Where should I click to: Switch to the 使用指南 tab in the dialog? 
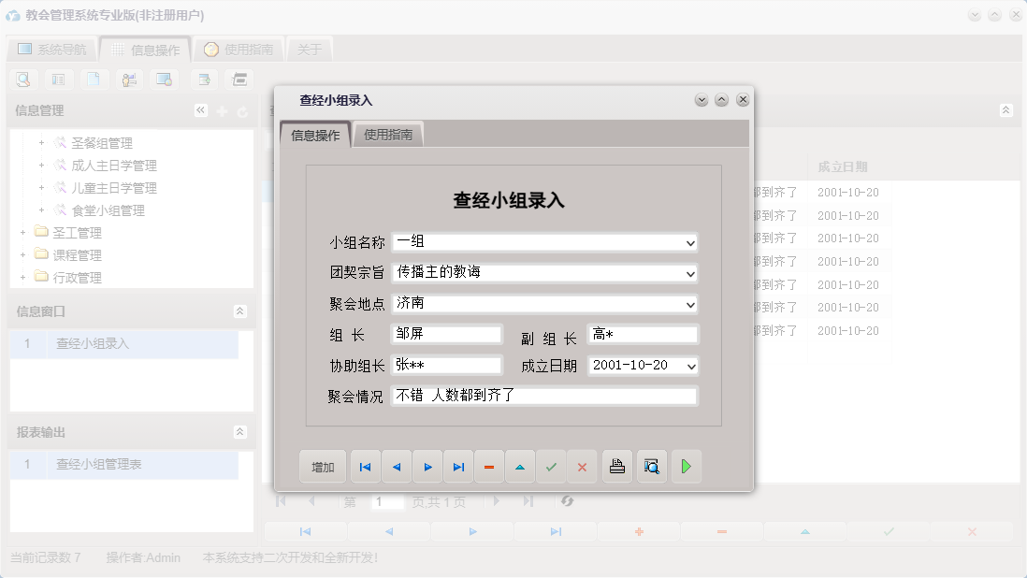click(x=387, y=134)
